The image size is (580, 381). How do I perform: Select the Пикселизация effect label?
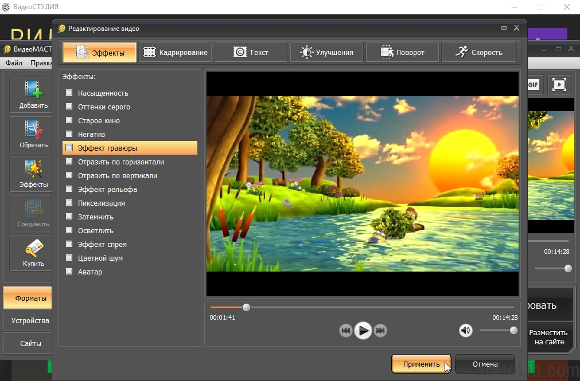(x=102, y=203)
